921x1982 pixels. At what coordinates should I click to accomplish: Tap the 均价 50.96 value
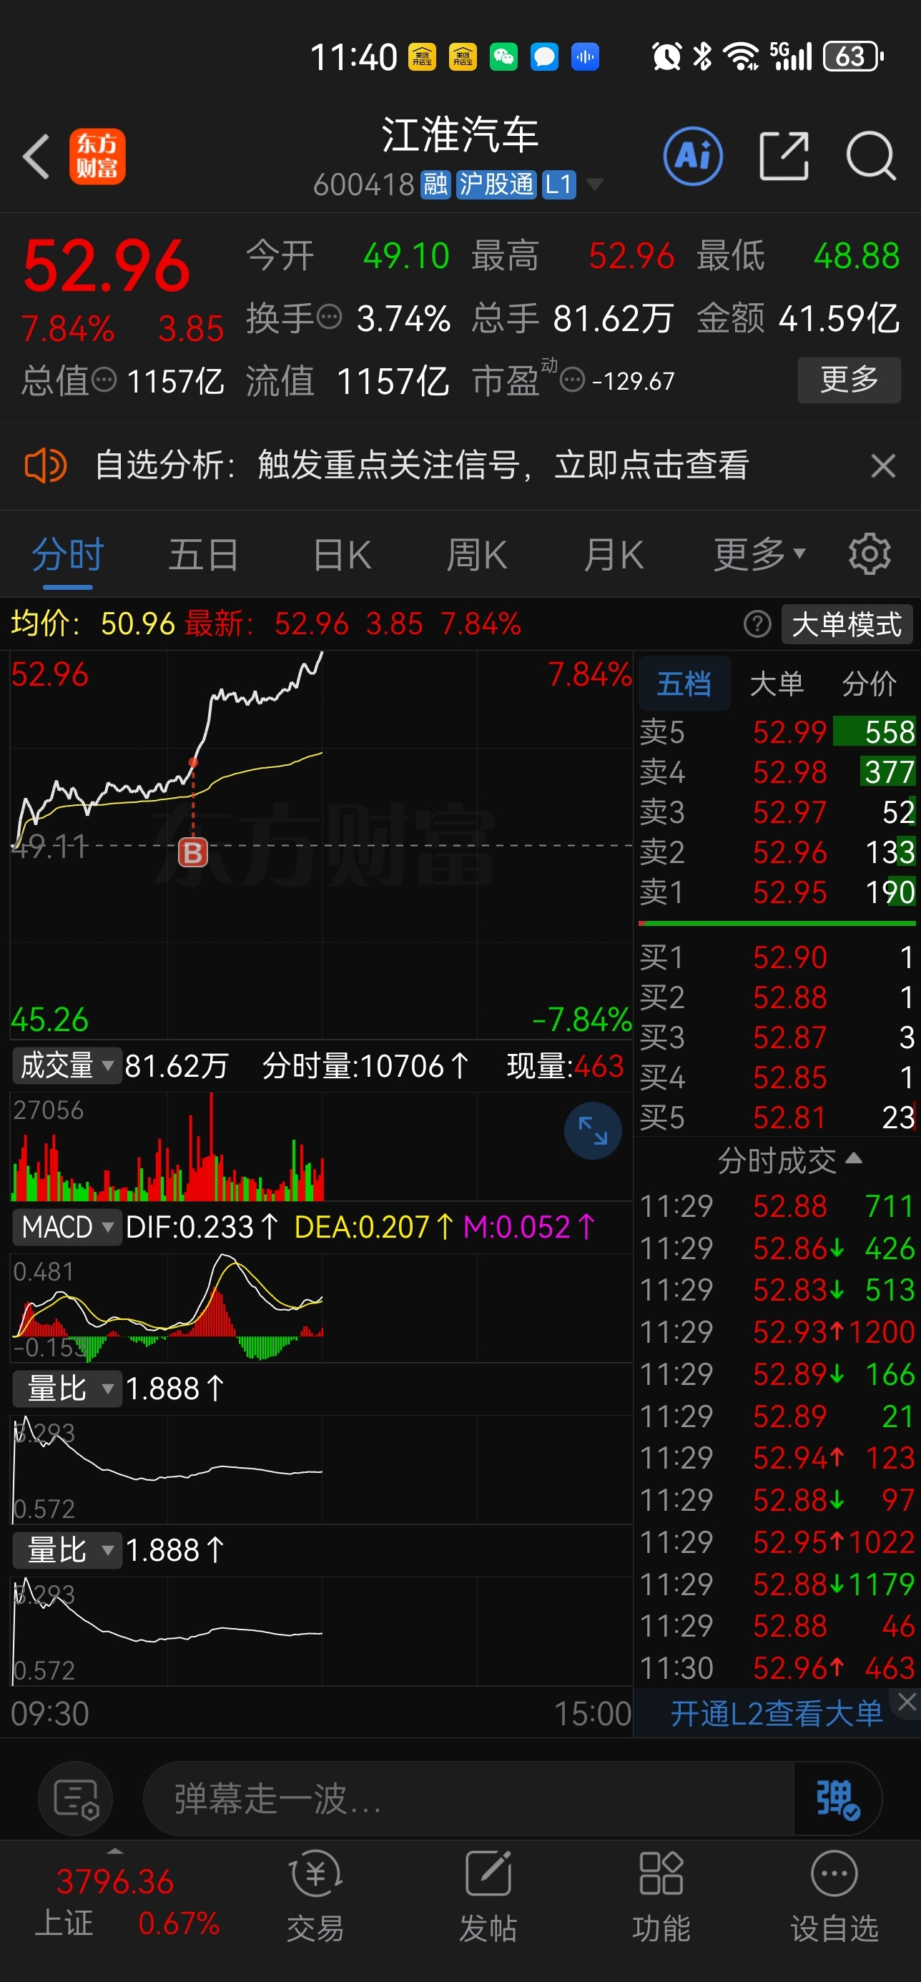(x=93, y=623)
